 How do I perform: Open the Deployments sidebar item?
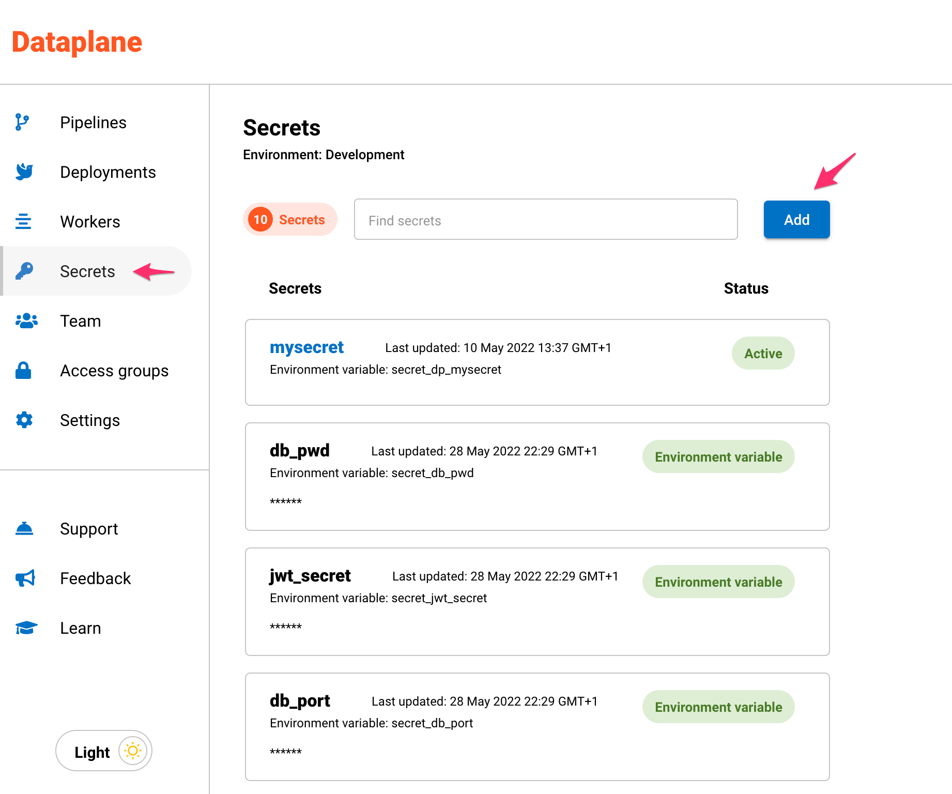[108, 172]
